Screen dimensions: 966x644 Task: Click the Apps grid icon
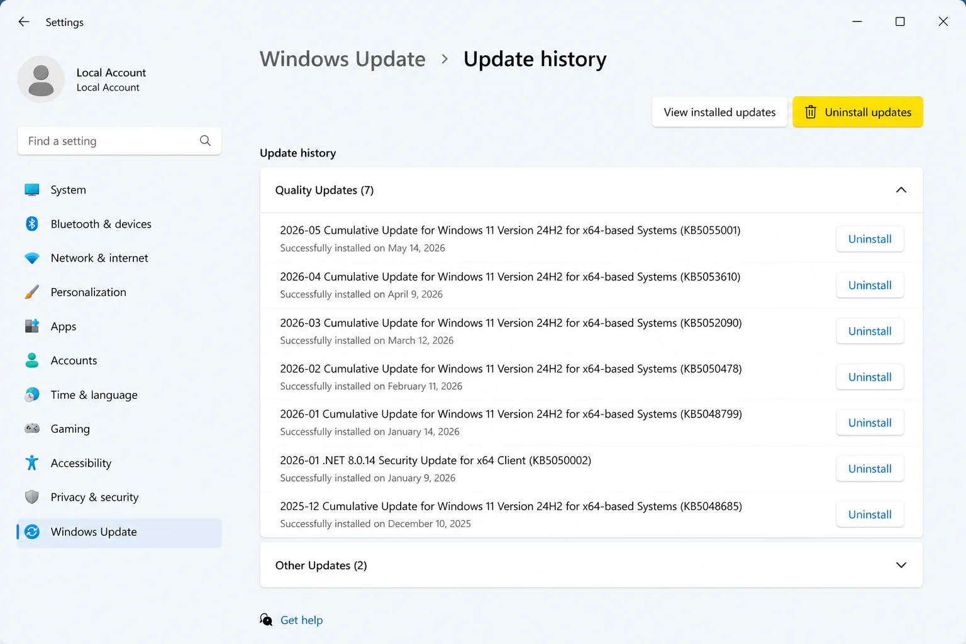[x=32, y=326]
